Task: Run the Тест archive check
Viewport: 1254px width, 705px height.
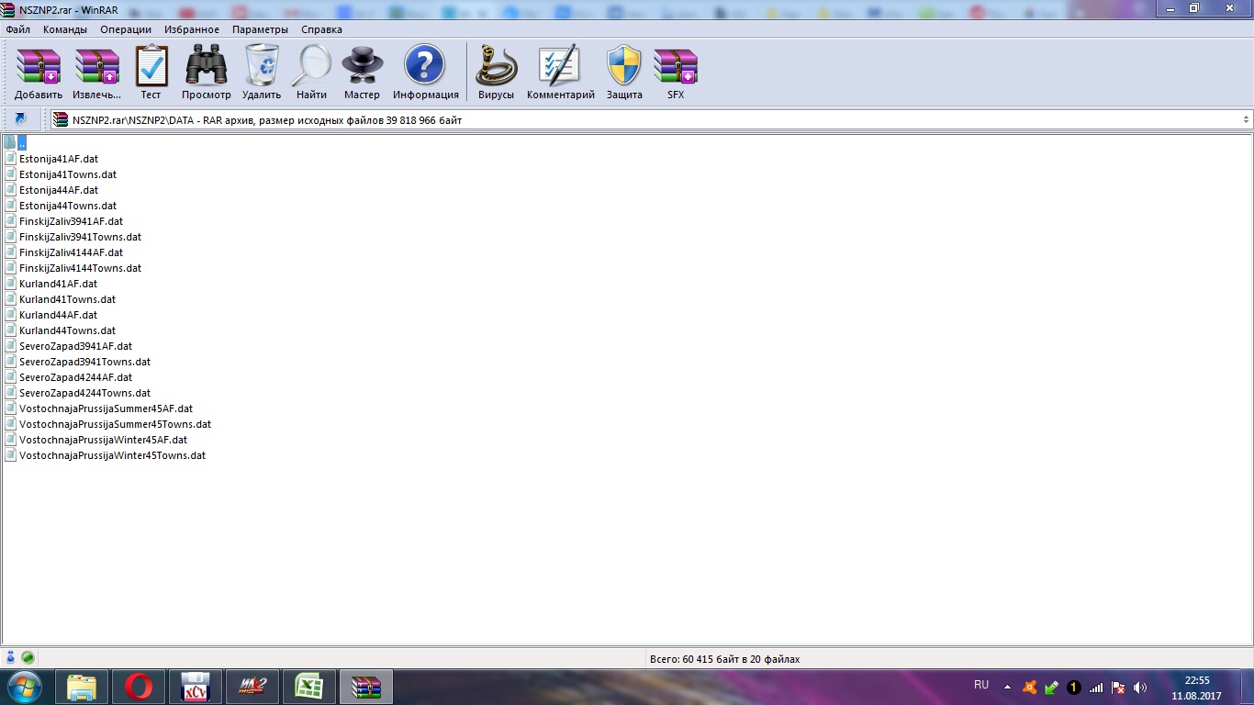Action: tap(151, 73)
